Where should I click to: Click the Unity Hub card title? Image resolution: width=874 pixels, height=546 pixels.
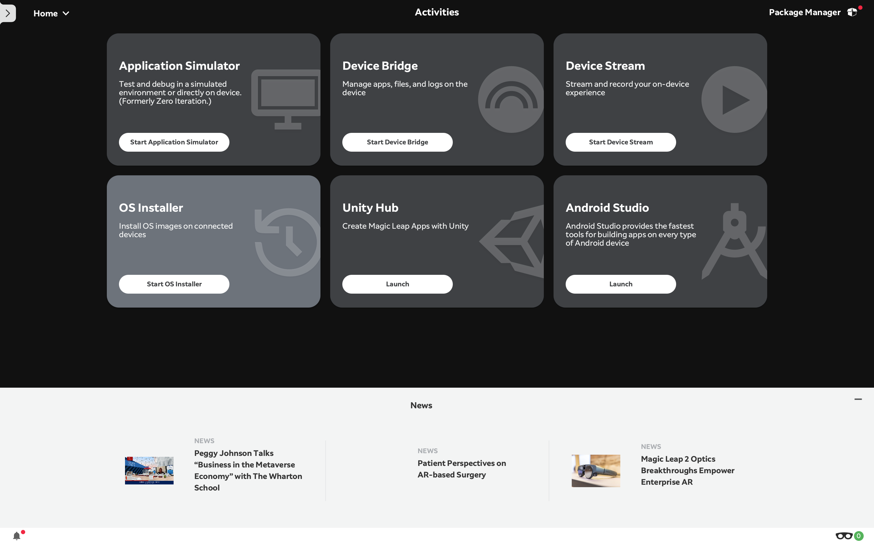(370, 208)
